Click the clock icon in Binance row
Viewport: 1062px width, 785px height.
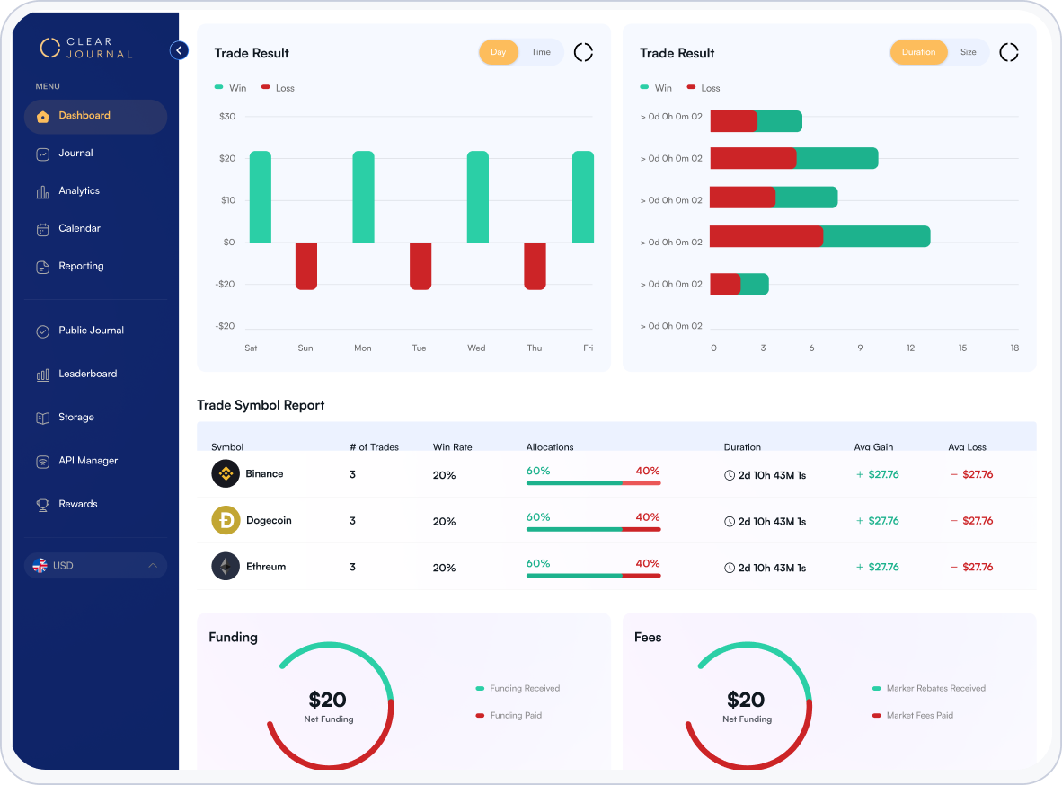click(x=730, y=475)
